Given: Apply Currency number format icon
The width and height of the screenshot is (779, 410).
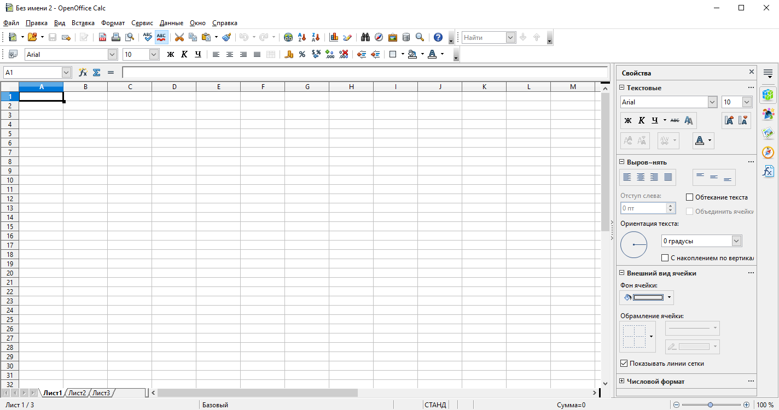Looking at the screenshot, I should [x=289, y=54].
